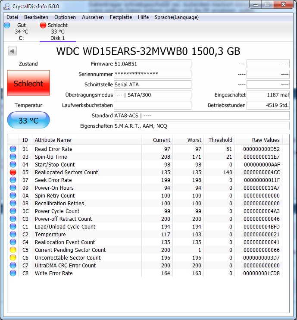The height and width of the screenshot is (320, 297).
Task: Click yellow status icon for Current Pending Sector Count
Action: pyautogui.click(x=13, y=250)
